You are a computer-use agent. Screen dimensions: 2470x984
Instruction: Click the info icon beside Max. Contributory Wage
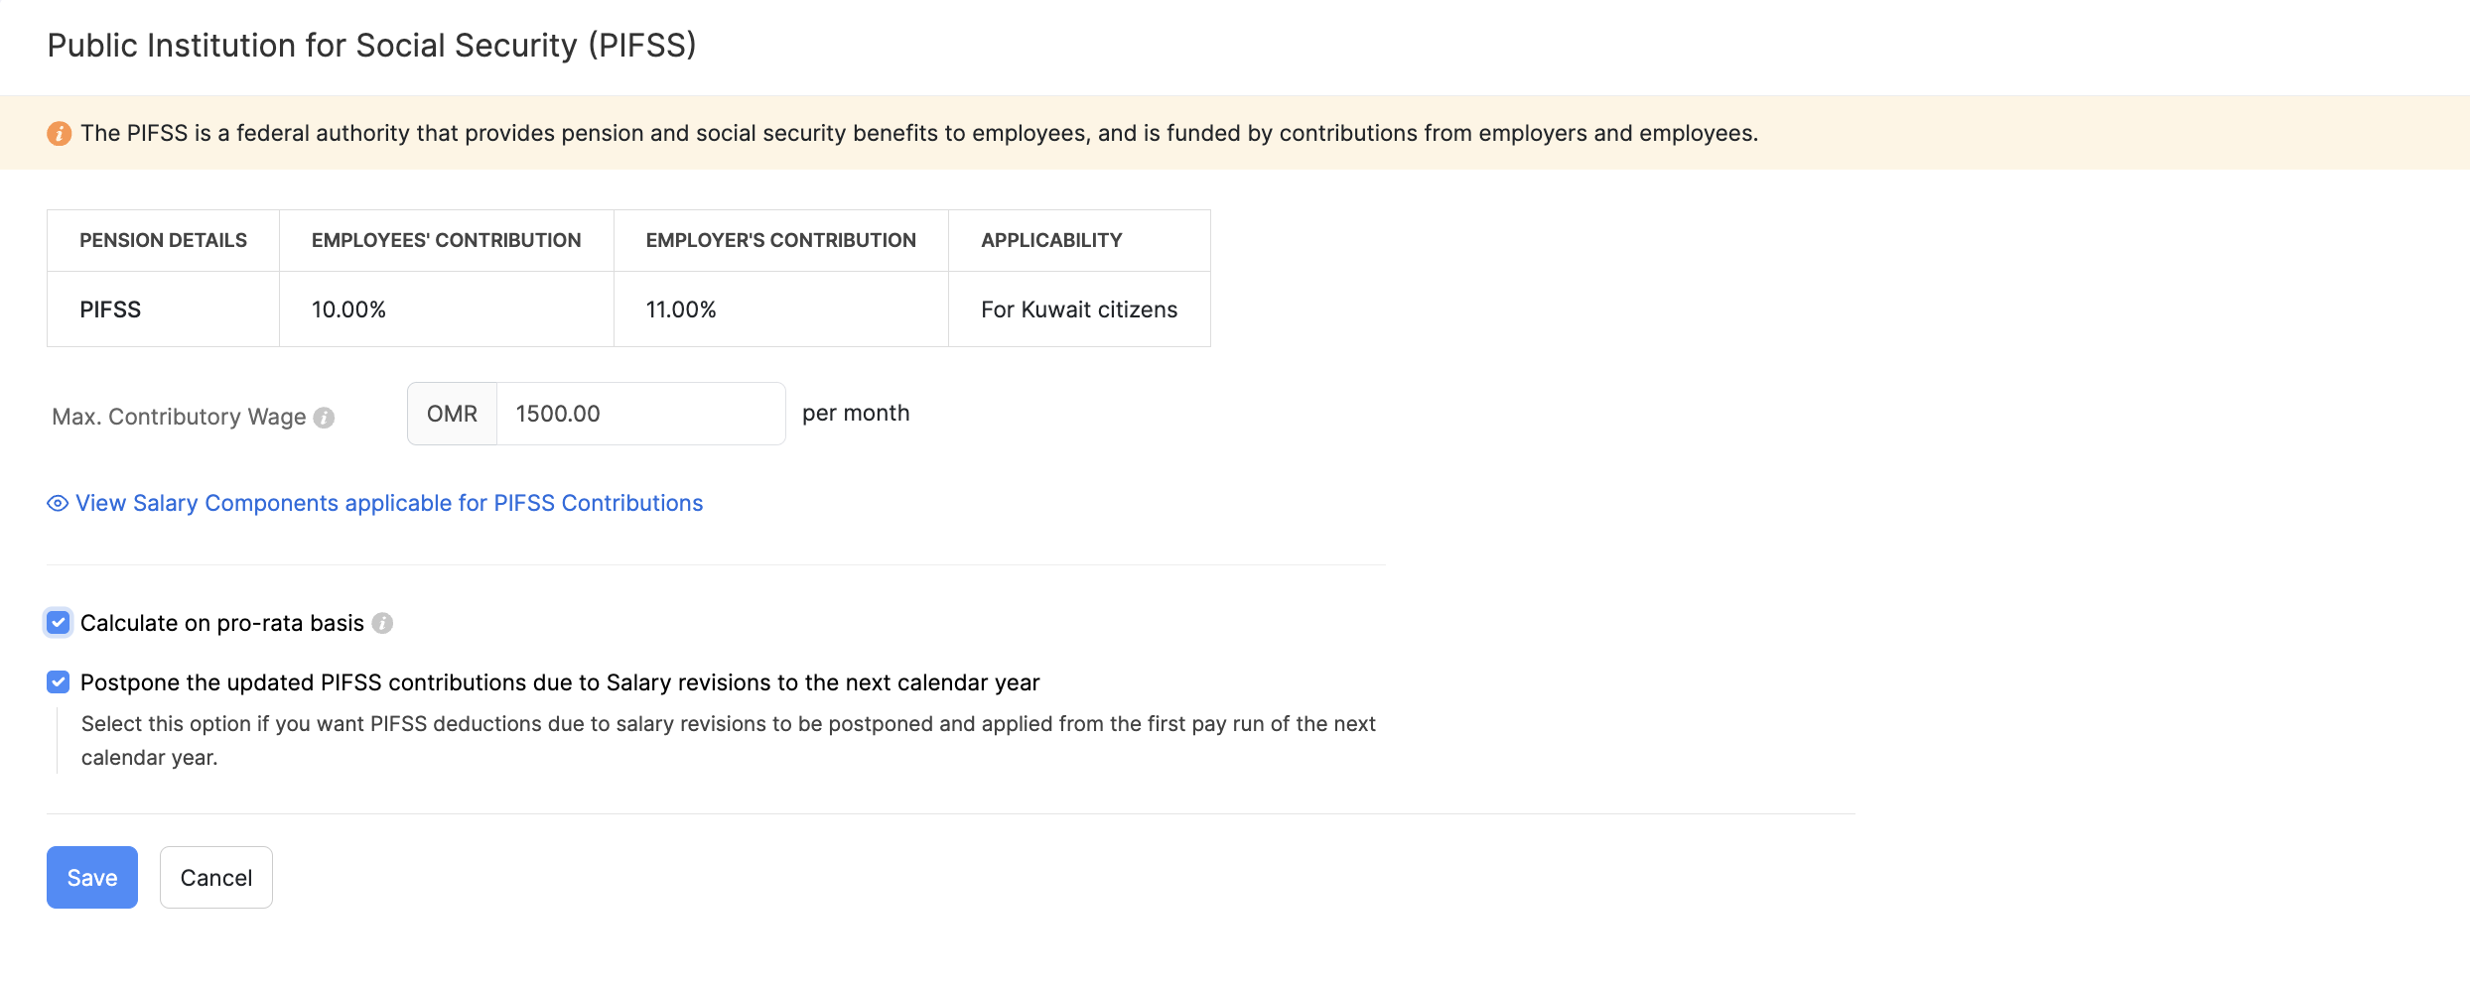click(x=324, y=418)
